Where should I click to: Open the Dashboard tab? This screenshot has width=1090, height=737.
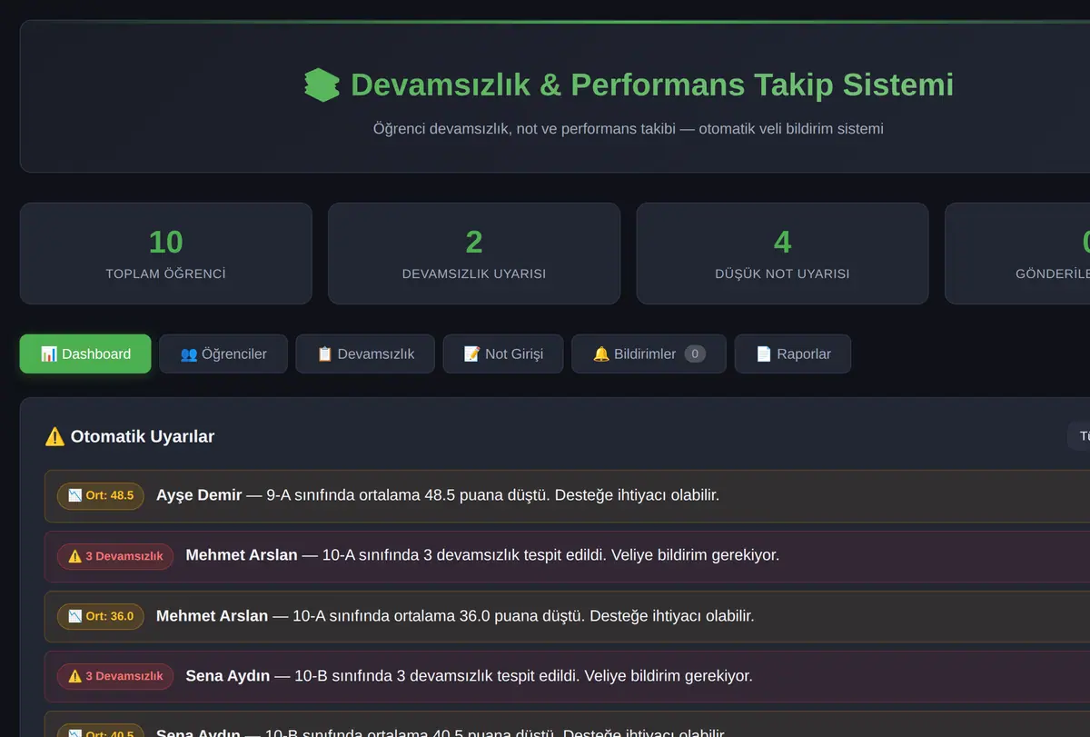click(x=85, y=354)
